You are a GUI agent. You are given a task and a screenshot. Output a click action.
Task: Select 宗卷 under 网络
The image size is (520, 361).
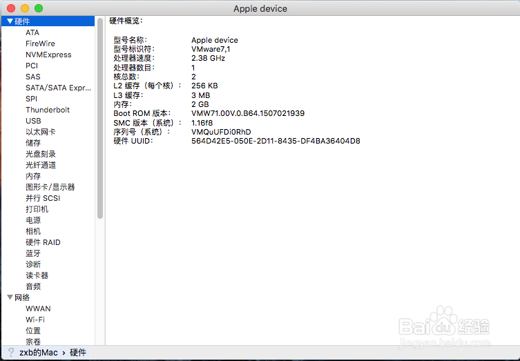[x=33, y=342]
